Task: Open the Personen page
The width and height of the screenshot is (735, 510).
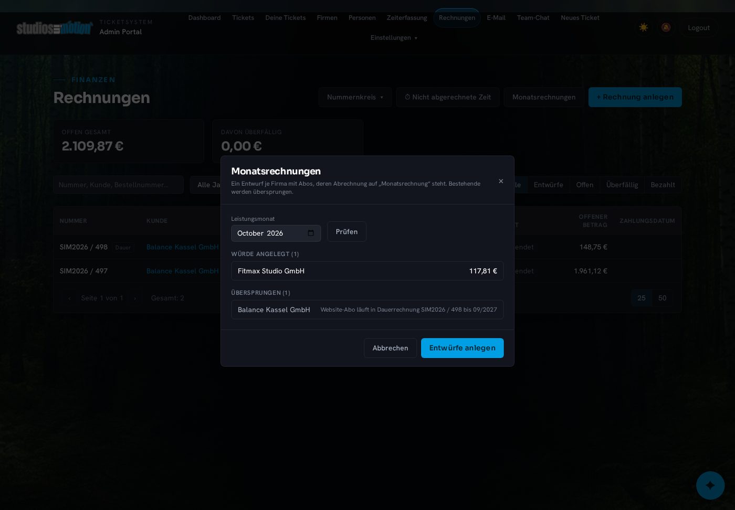Action: coord(362,18)
